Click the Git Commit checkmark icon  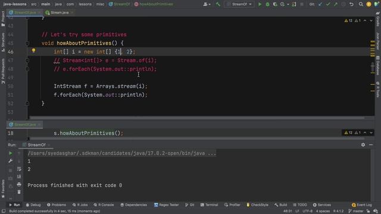pyautogui.click(x=328, y=4)
